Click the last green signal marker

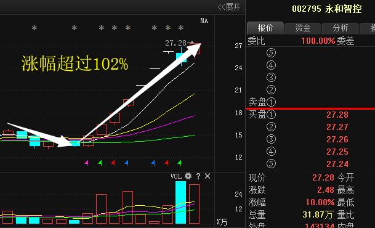[180, 163]
